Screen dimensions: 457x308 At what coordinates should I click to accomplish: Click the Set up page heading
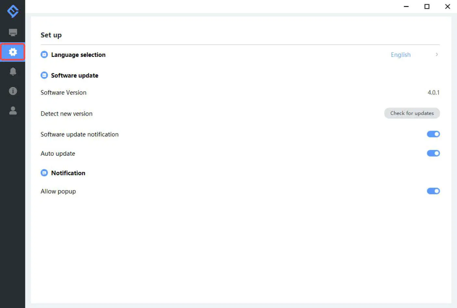(x=51, y=35)
